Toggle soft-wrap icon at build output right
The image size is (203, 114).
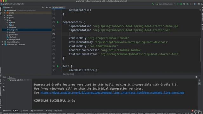point(200,80)
